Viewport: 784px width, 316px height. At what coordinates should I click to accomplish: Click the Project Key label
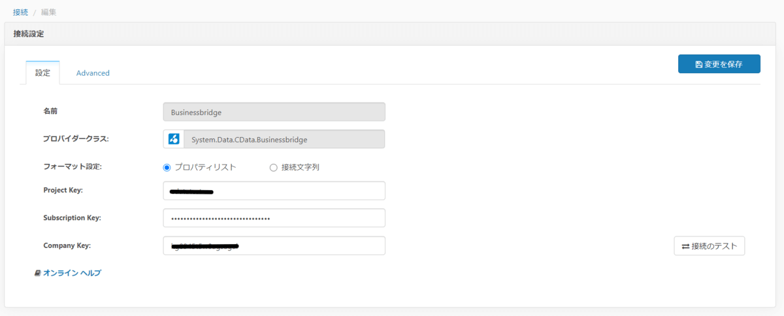63,190
